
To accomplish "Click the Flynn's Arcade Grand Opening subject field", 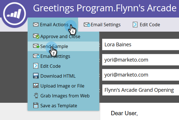I will (141, 90).
